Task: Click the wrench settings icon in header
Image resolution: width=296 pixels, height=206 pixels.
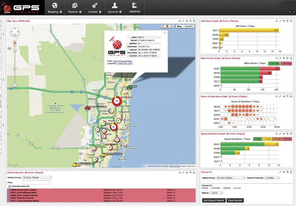Action: pyautogui.click(x=289, y=12)
